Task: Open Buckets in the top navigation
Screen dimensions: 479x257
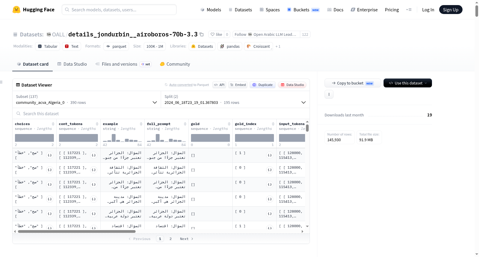Action: 303,10
